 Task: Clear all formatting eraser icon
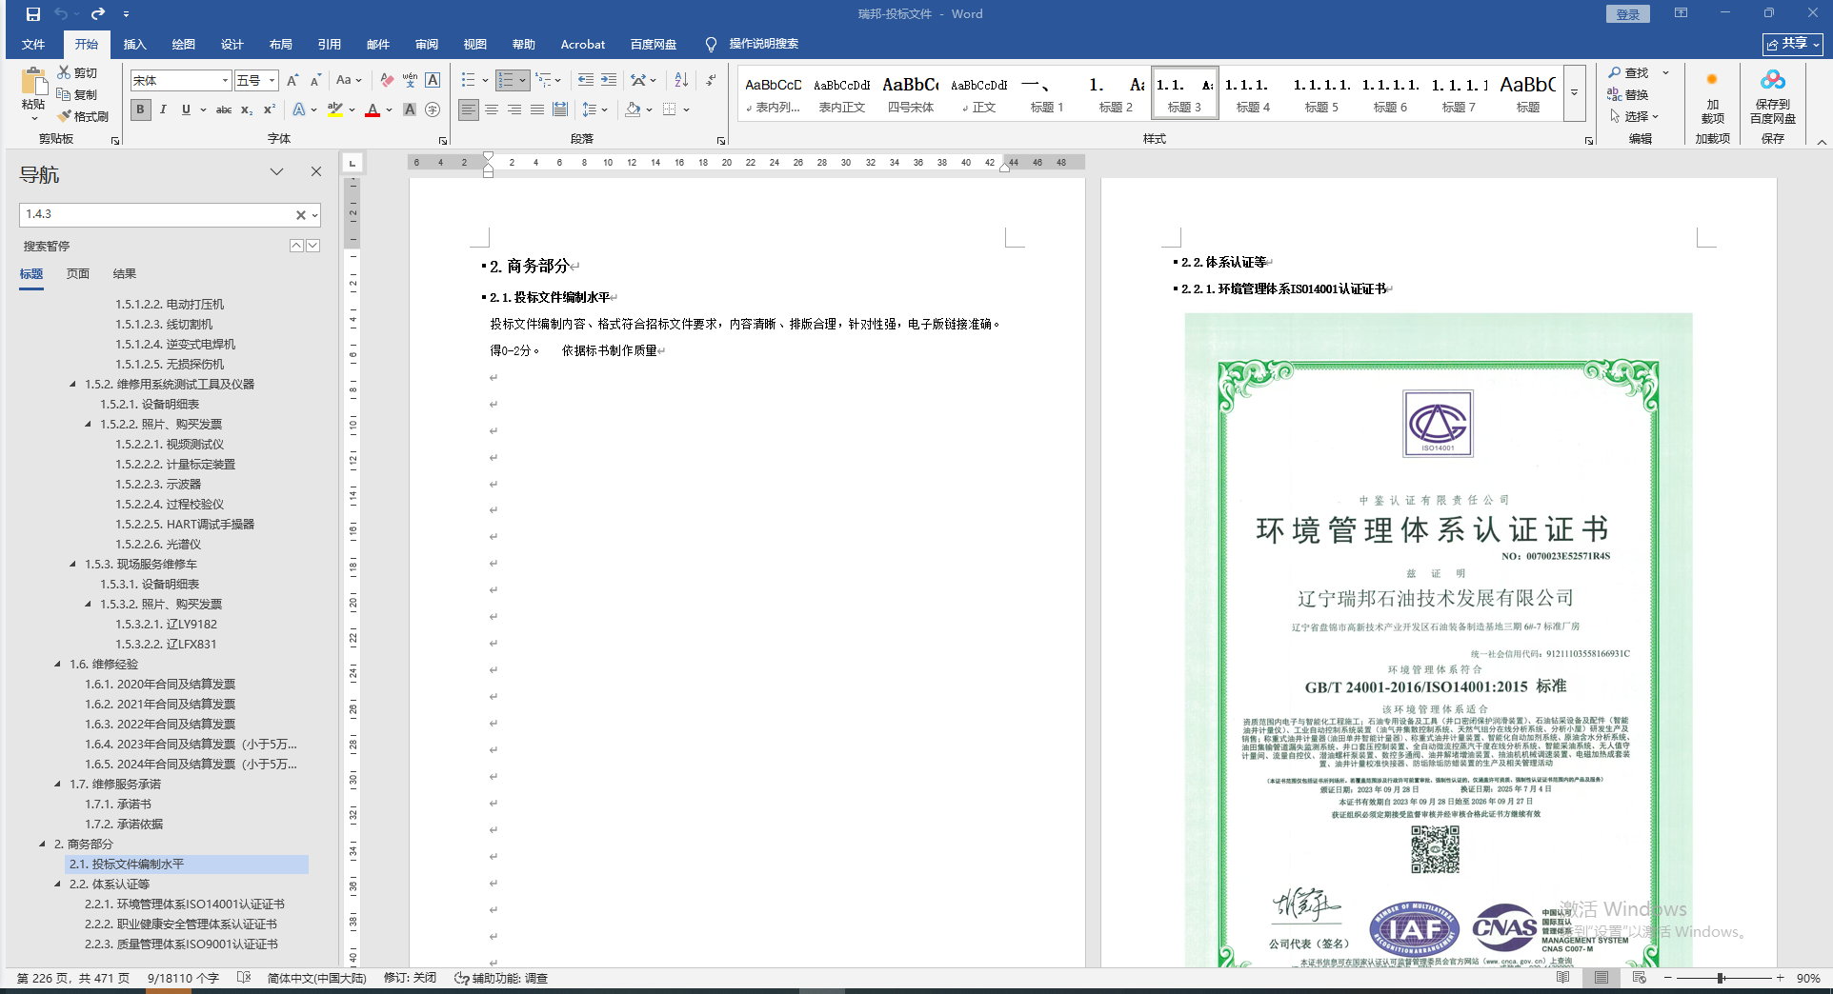click(386, 81)
